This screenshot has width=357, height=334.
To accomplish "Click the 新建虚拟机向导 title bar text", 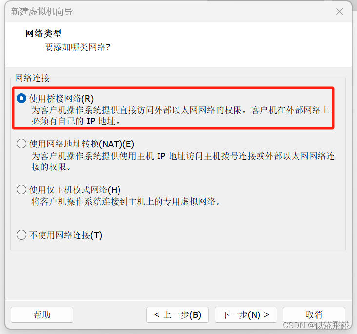I will click(42, 12).
